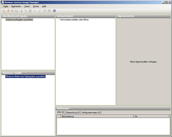Click the Delete X toolbar icon
The height and width of the screenshot is (137, 172).
pos(34,11)
